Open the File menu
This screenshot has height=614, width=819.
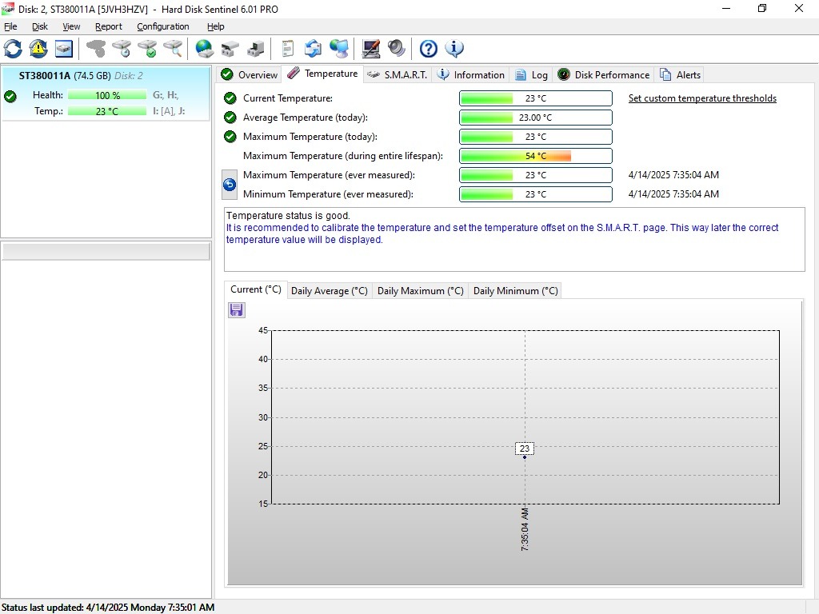click(x=10, y=26)
